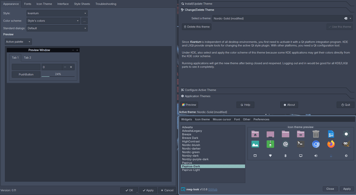Switch to the Icon Theme tab in Qt settings
356x195 pixels.
[44, 4]
